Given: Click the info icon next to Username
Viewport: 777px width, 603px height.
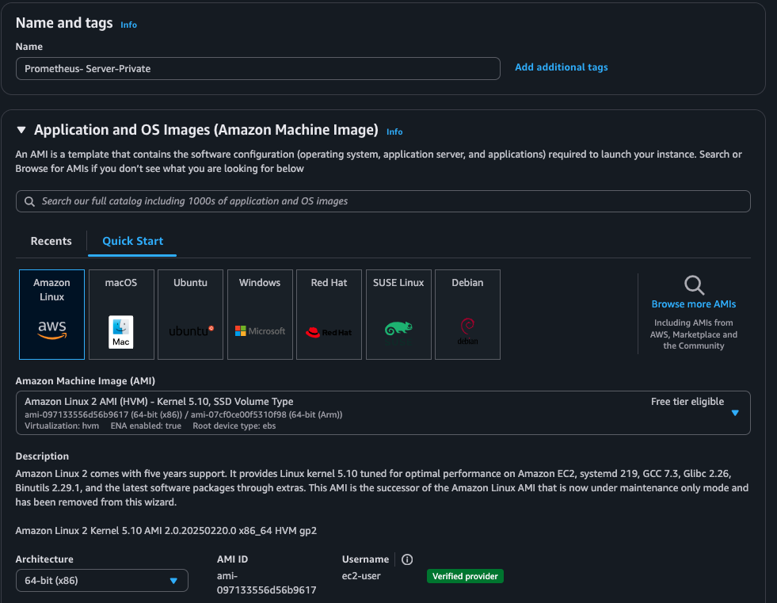Looking at the screenshot, I should tap(406, 559).
